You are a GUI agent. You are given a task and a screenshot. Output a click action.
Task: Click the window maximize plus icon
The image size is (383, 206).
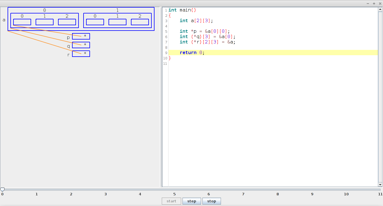pos(374,3)
